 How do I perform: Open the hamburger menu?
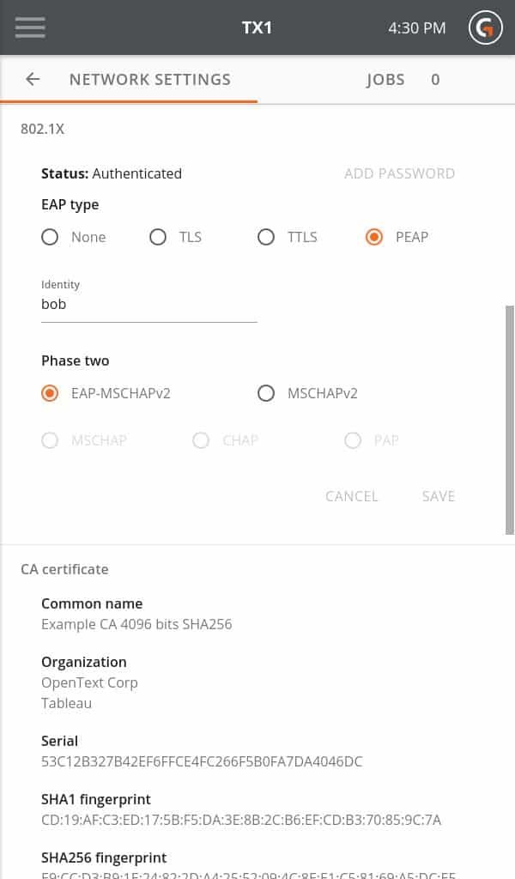pyautogui.click(x=30, y=27)
